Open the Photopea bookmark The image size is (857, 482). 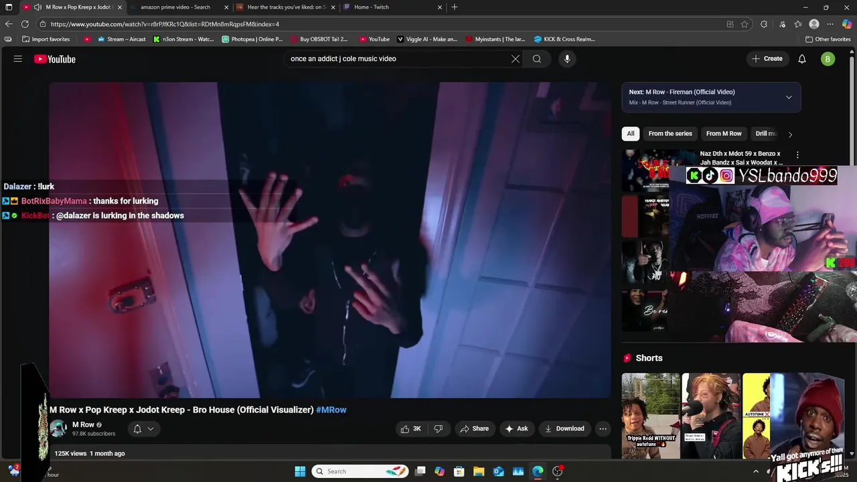click(252, 39)
